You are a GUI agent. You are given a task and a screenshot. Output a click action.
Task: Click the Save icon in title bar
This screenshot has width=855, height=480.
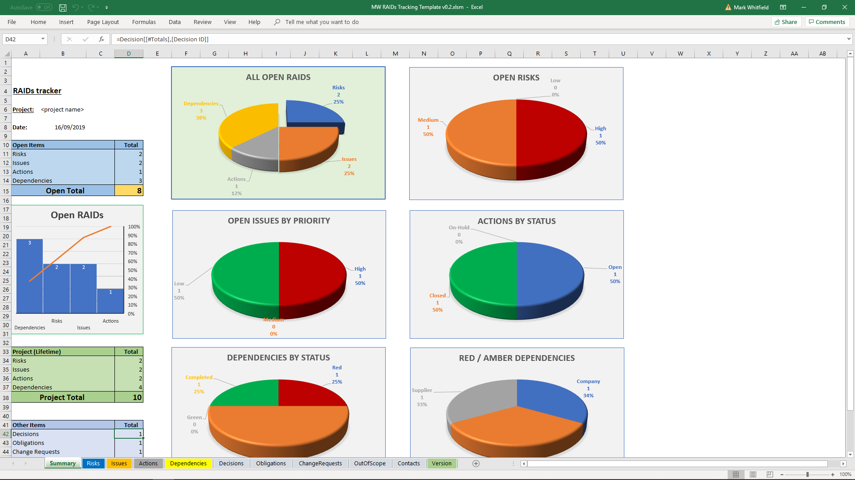(63, 8)
